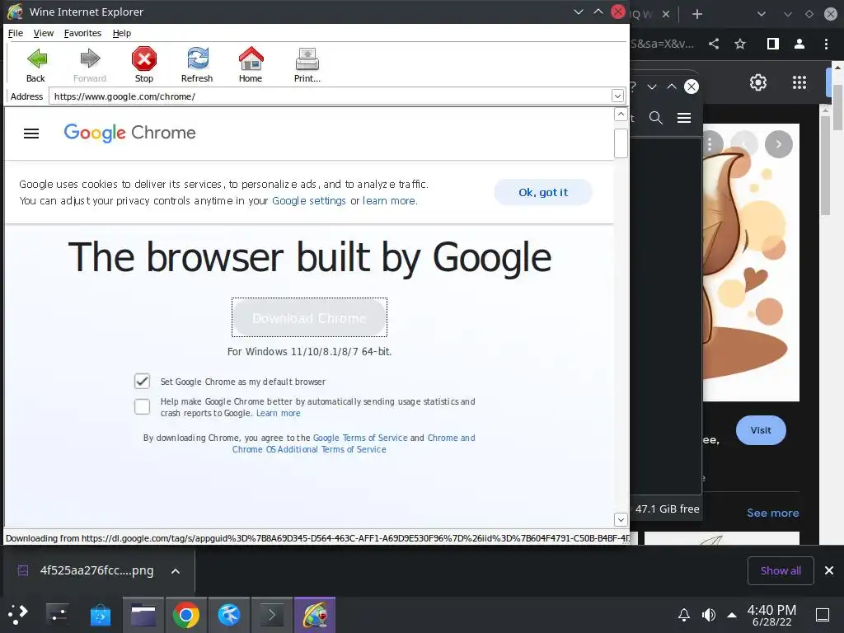Open a new tab in the background Chrome window
This screenshot has width=844, height=633.
[697, 14]
